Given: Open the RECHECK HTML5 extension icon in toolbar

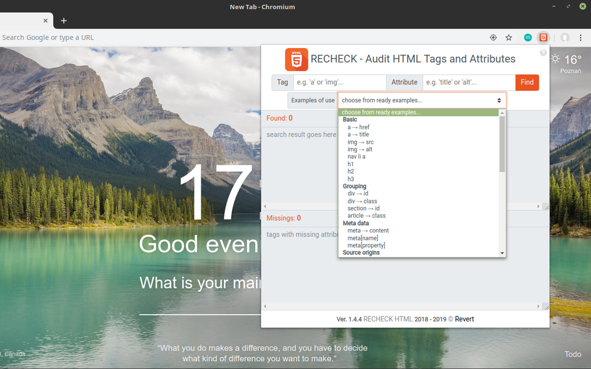Looking at the screenshot, I should [543, 37].
